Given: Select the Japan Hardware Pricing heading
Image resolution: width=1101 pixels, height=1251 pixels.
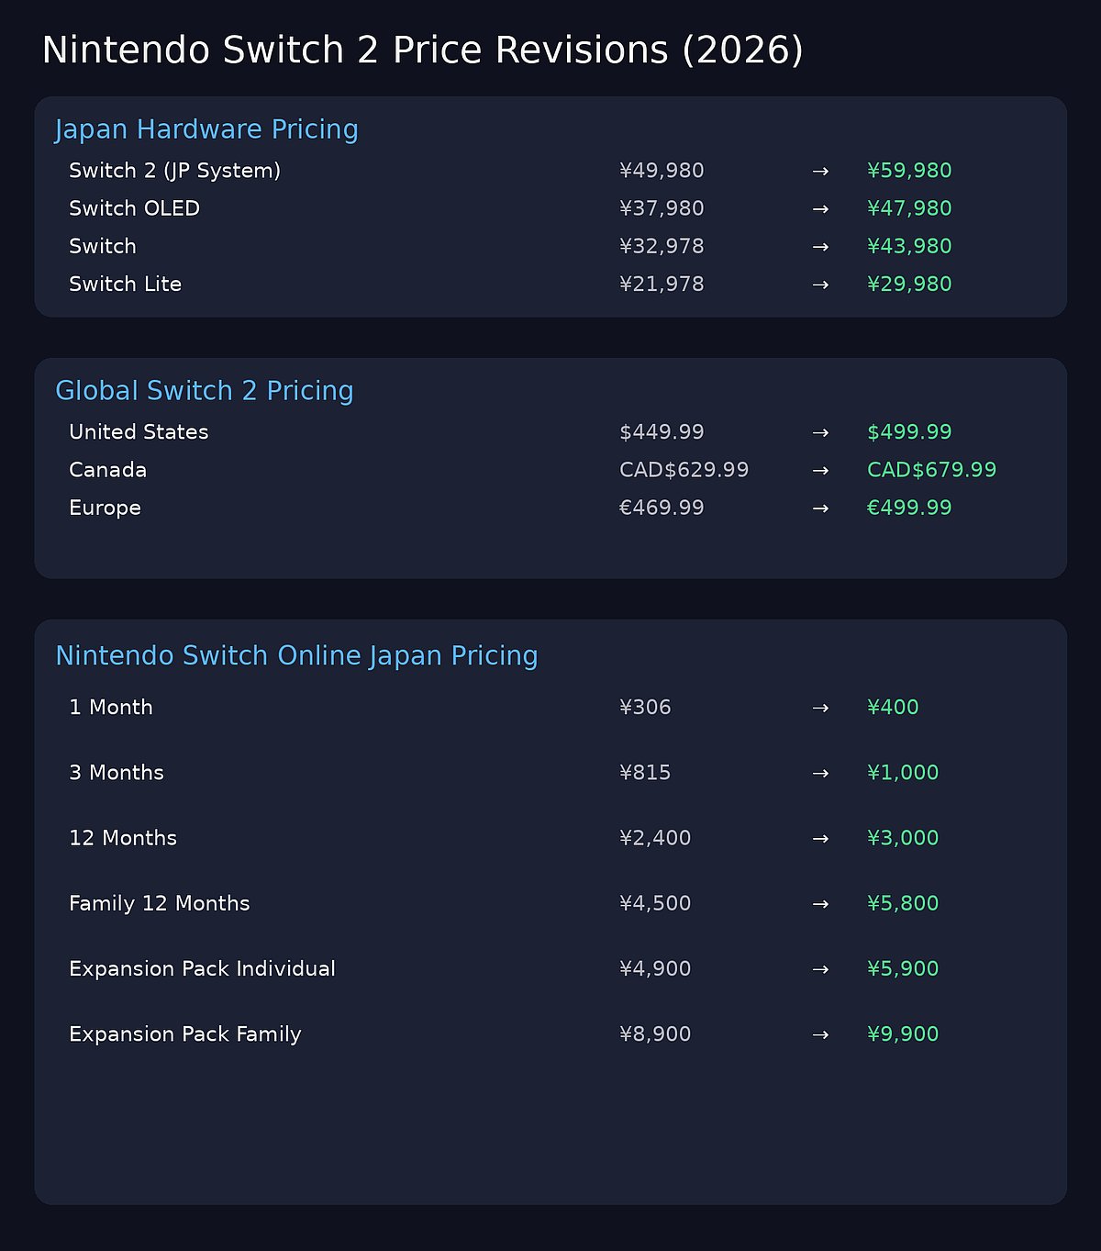Looking at the screenshot, I should pyautogui.click(x=206, y=129).
